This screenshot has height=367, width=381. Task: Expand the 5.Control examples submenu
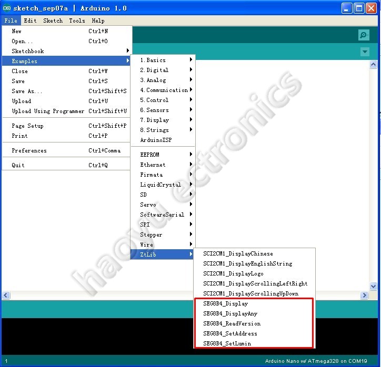[x=163, y=100]
